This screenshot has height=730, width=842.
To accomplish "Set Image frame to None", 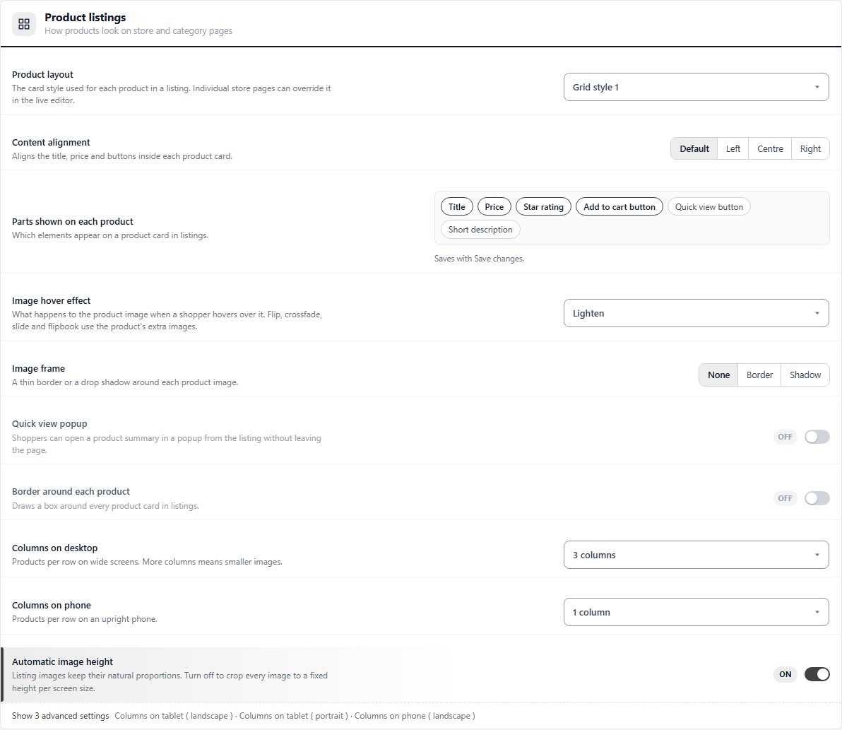I will pos(718,375).
